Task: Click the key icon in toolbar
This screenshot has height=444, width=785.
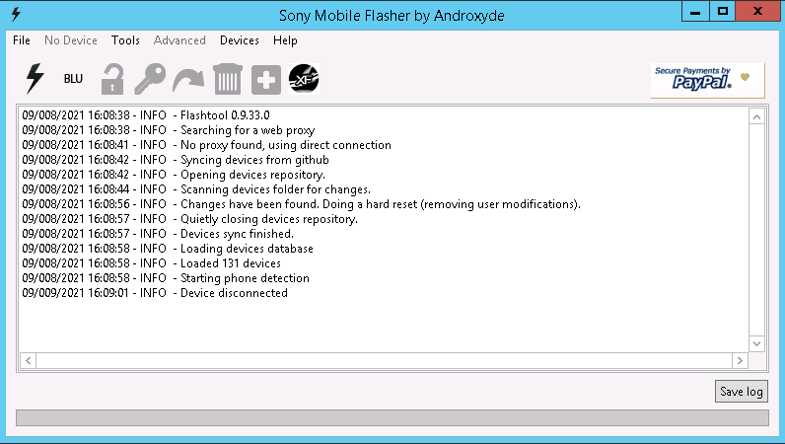Action: tap(150, 79)
